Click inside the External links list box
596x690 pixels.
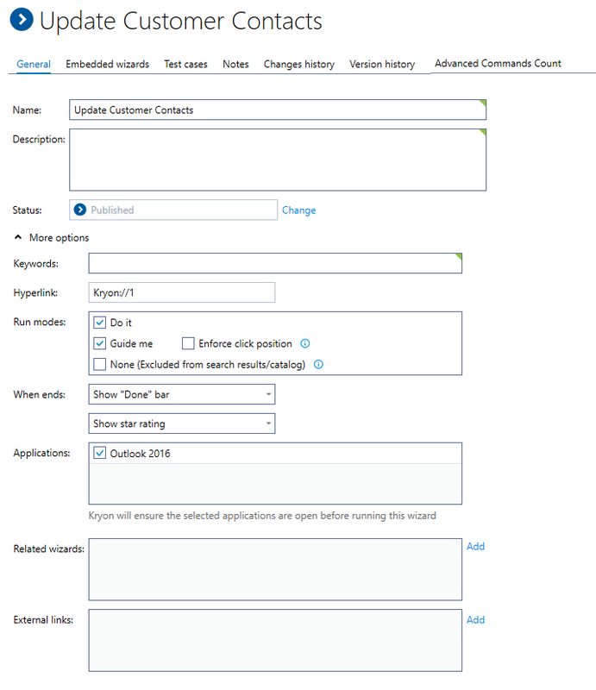tap(275, 640)
